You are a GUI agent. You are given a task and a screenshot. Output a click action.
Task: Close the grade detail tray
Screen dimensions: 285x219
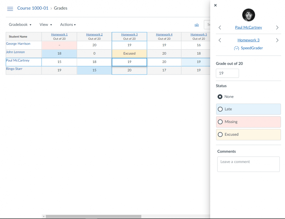tap(215, 5)
